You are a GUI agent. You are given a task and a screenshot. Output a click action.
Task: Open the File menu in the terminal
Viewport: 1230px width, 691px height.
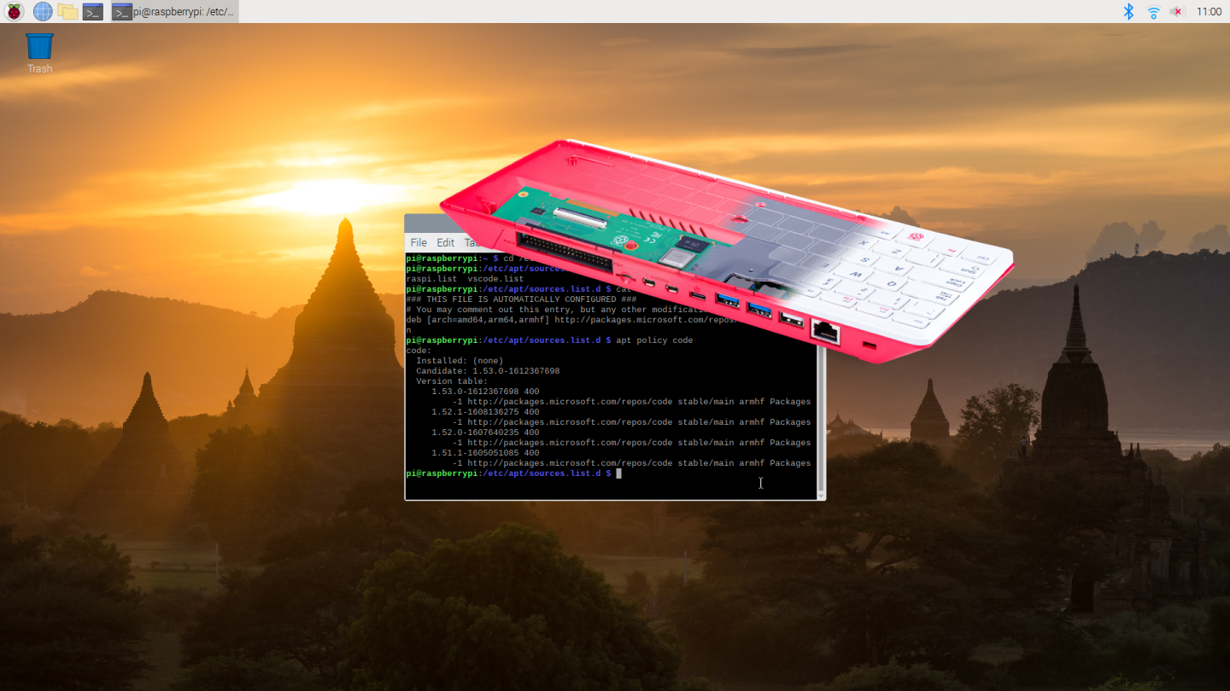click(x=419, y=242)
